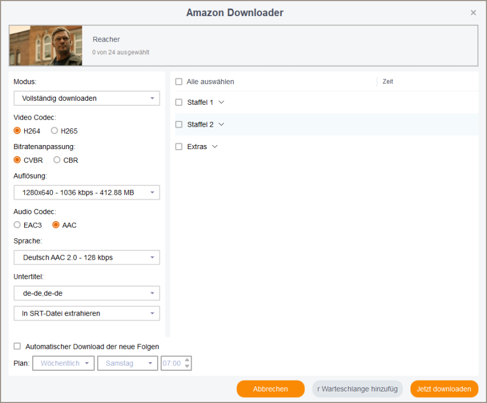Open the SRT-Datei extrahieren dropdown

[x=86, y=313]
